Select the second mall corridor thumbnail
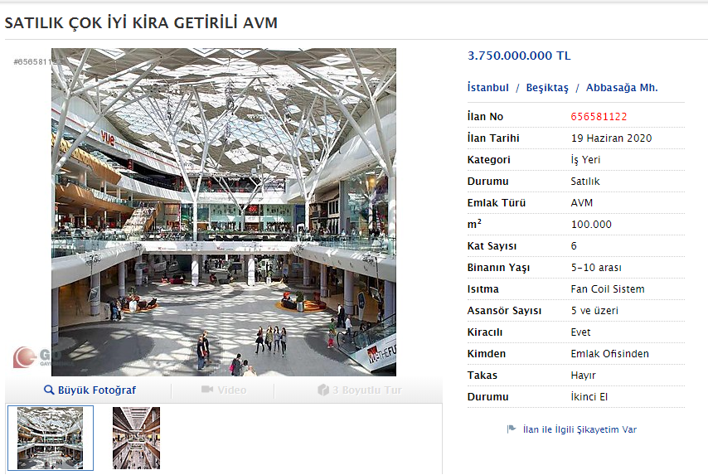Viewport: 708px width, 475px height. tap(136, 438)
